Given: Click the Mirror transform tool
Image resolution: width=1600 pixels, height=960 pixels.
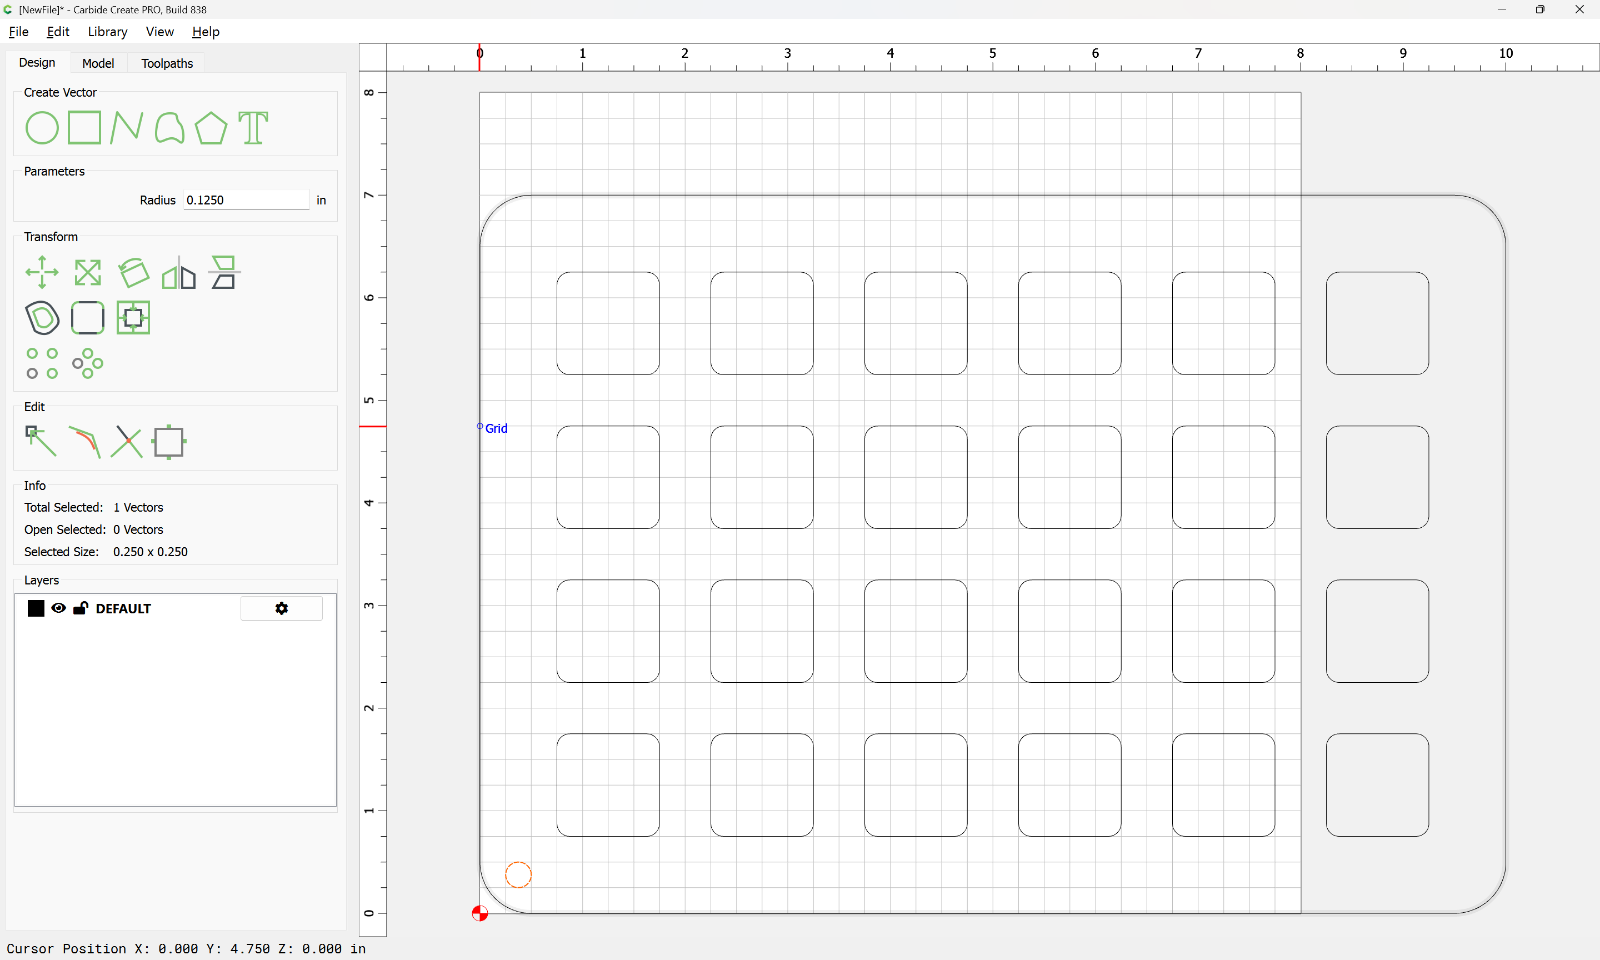Looking at the screenshot, I should (x=178, y=272).
